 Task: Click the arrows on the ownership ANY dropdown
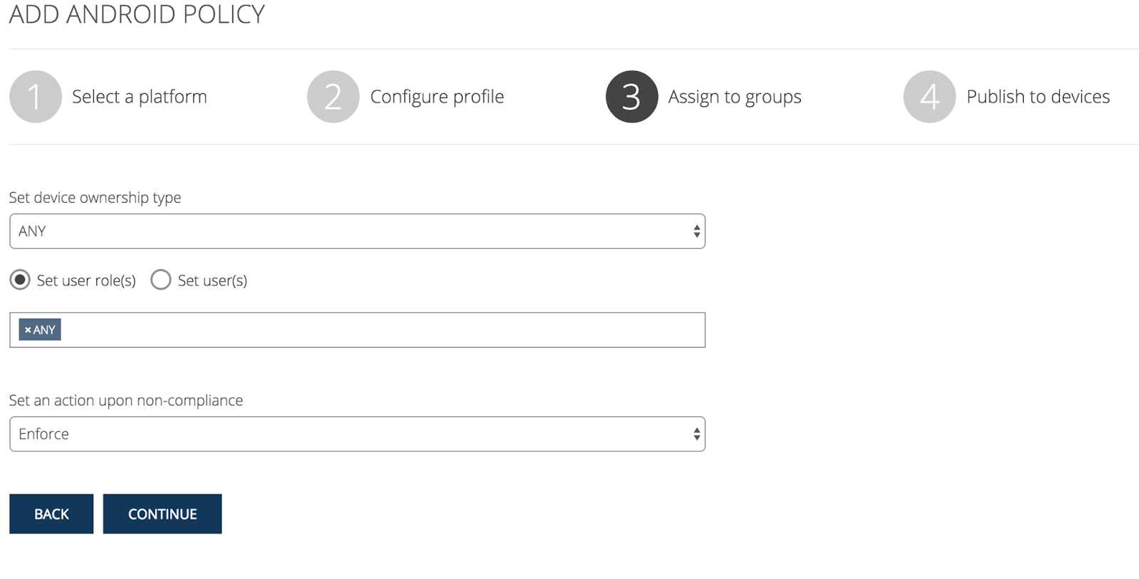click(x=696, y=231)
